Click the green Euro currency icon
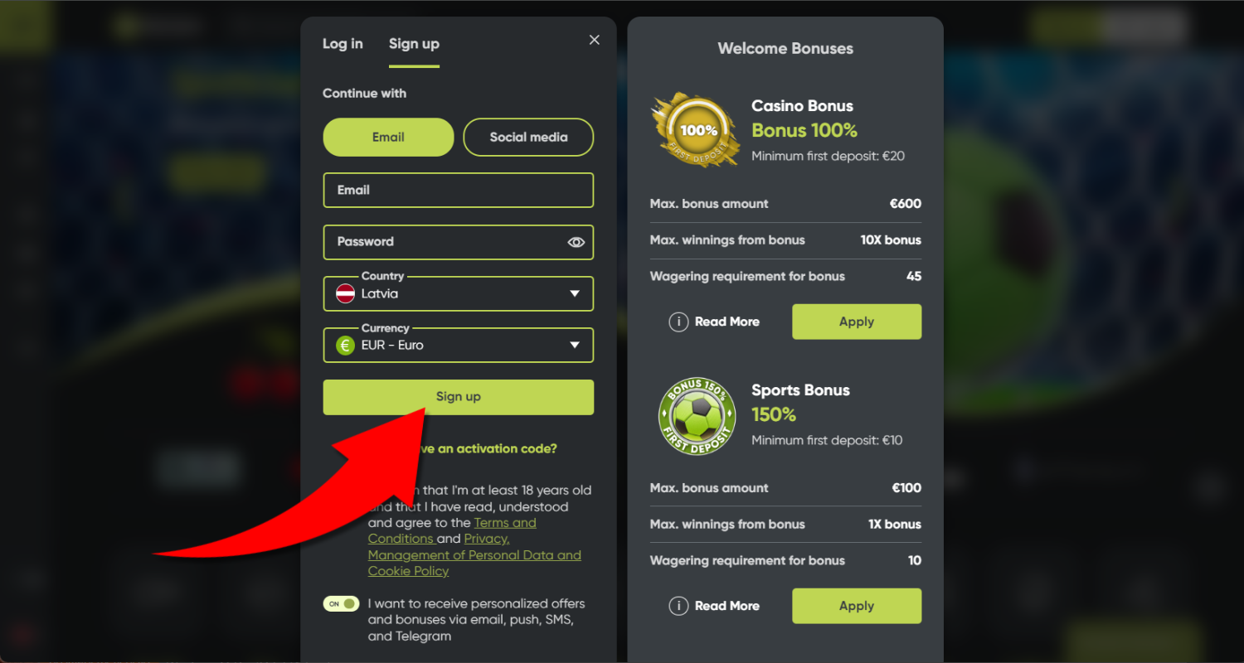This screenshot has width=1244, height=663. pyautogui.click(x=345, y=346)
